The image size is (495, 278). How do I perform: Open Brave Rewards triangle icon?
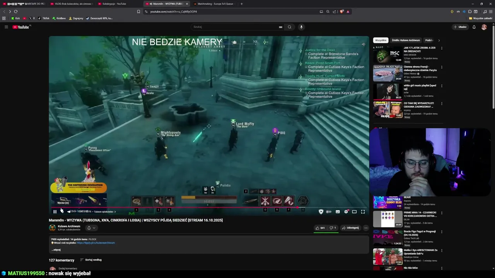tap(348, 12)
